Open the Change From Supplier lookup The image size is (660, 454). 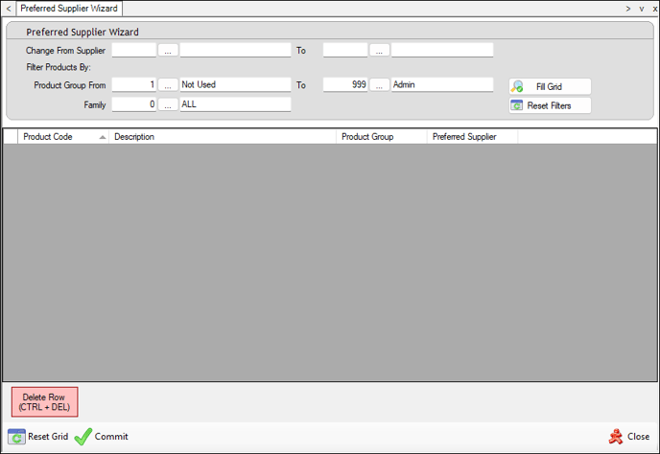point(168,50)
